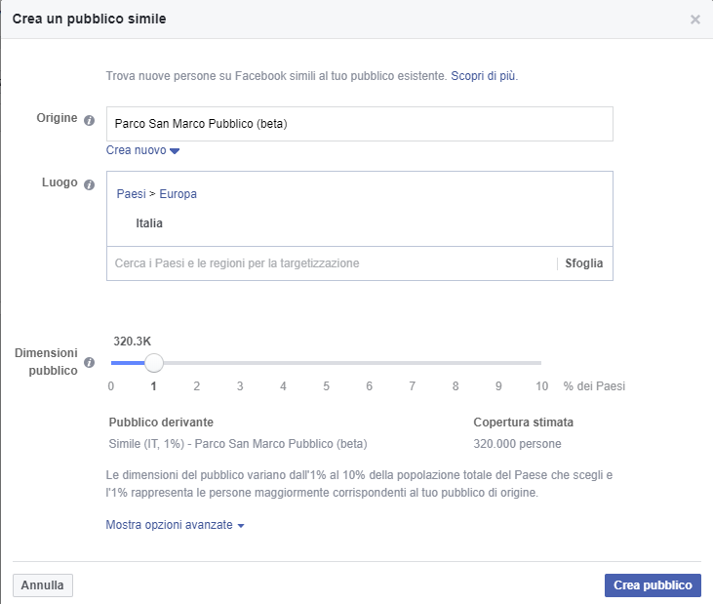Set slider to 10 percent mark
This screenshot has height=604, width=713.
[541, 363]
